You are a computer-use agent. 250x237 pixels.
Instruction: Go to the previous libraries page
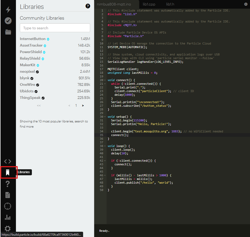point(69,106)
